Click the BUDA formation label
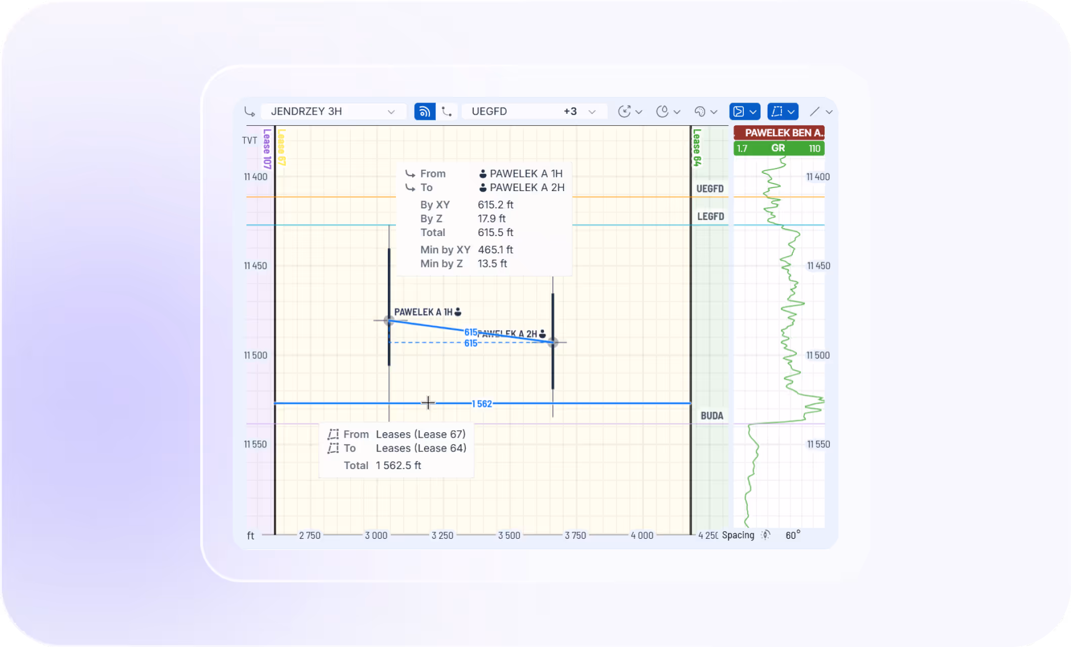 pyautogui.click(x=711, y=415)
